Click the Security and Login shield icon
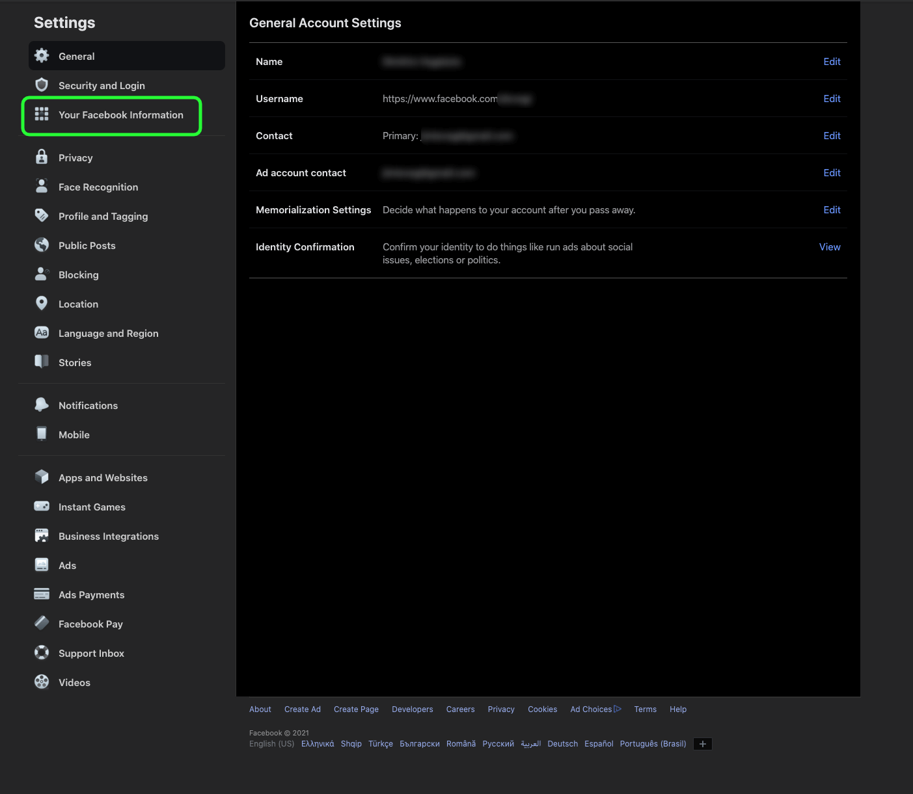Viewport: 913px width, 794px height. pyautogui.click(x=42, y=85)
